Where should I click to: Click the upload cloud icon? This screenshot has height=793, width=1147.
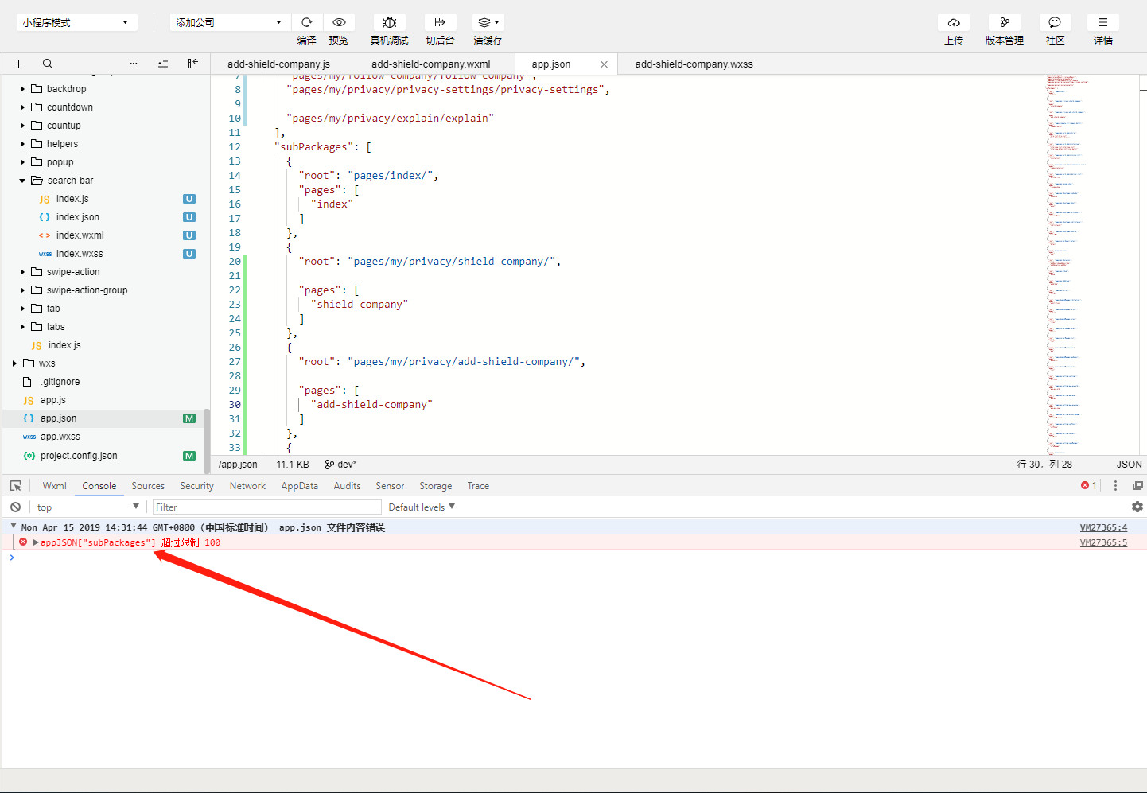pos(954,22)
